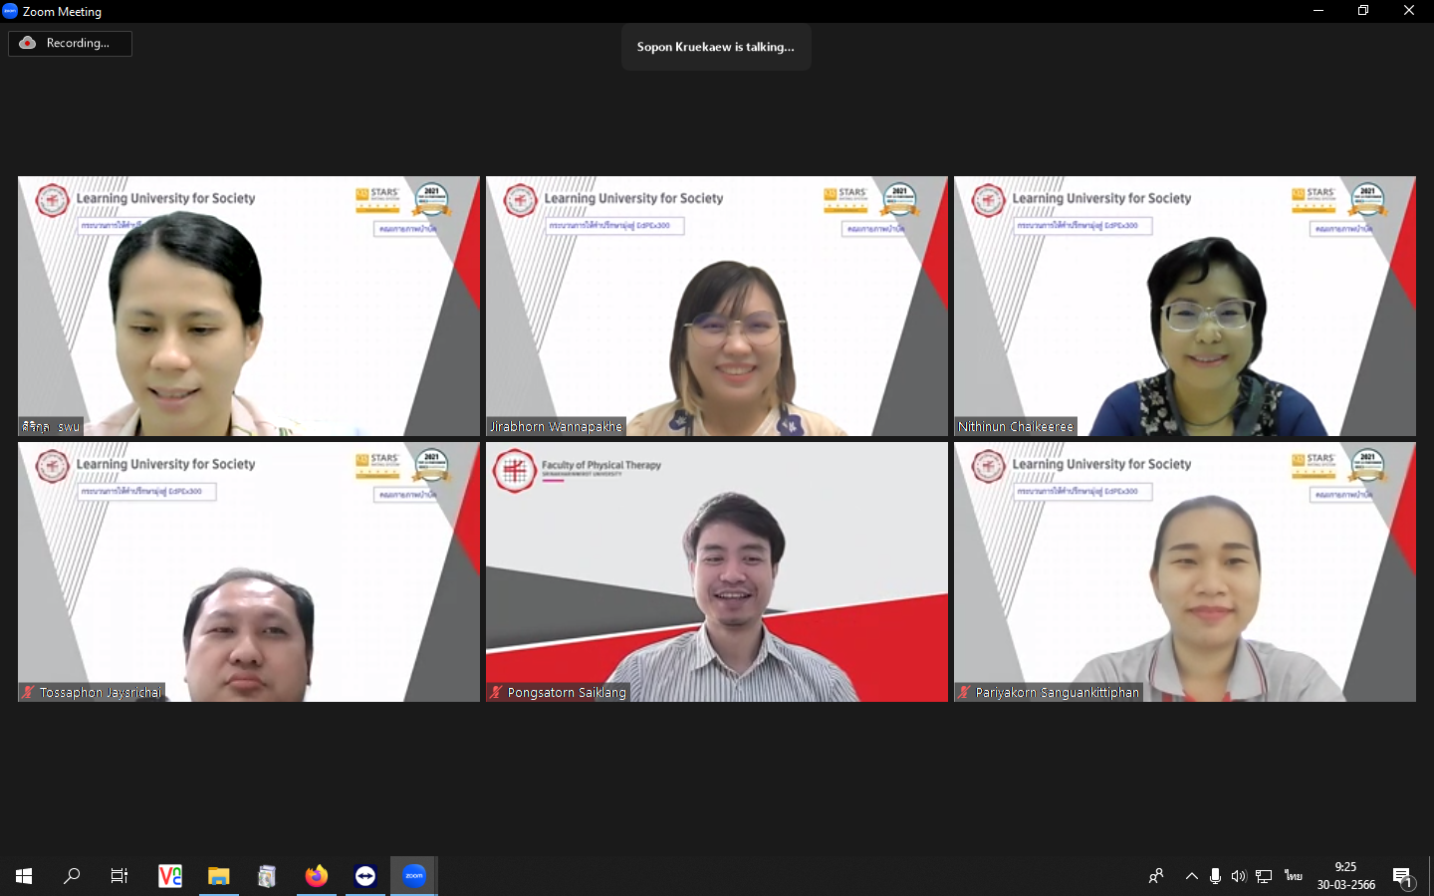Select Nithinun Chaikeeree's video tile
This screenshot has height=896, width=1434.
[1184, 306]
